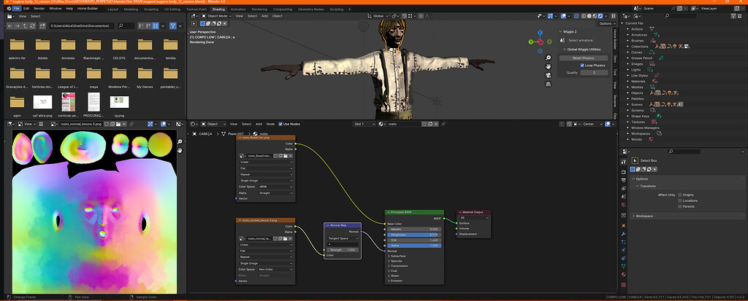
Task: Open the Object Data triangle properties tab
Action: click(624, 266)
